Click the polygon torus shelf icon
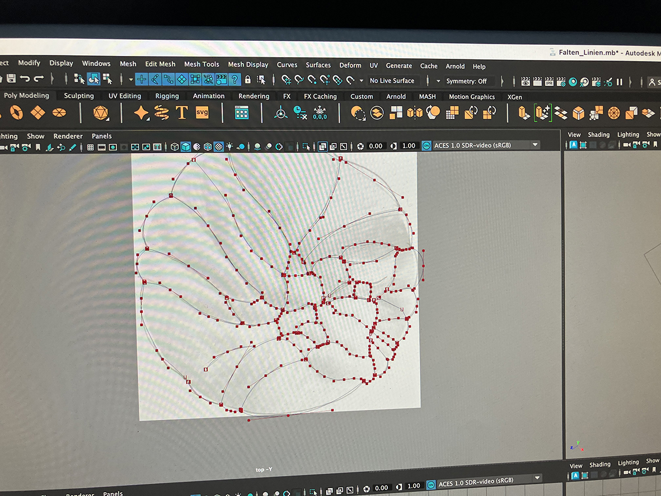Viewport: 661px width, 496px height. (x=16, y=112)
